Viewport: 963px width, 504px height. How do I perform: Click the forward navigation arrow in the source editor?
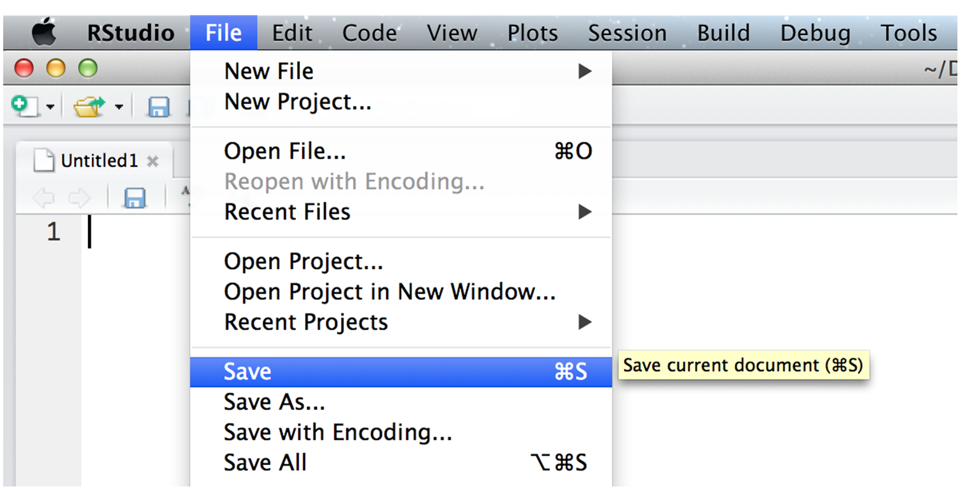pos(79,197)
